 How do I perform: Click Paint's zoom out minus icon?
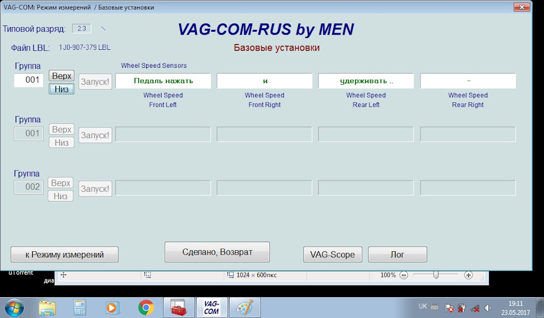point(403,275)
